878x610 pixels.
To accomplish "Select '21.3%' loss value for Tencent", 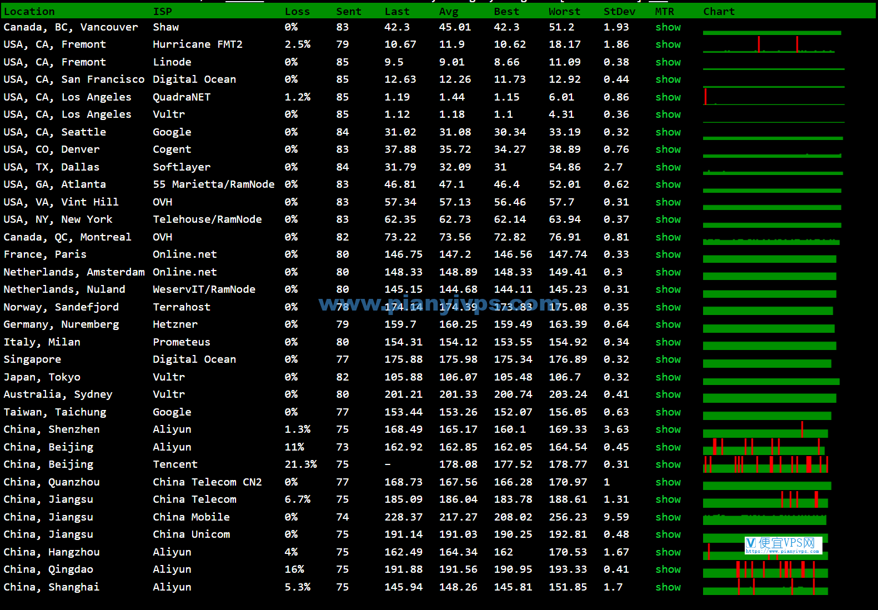I will [x=300, y=464].
